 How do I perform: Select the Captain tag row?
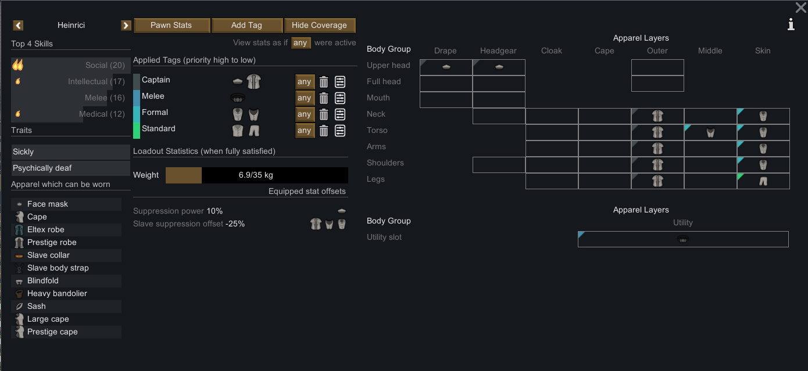[x=241, y=82]
